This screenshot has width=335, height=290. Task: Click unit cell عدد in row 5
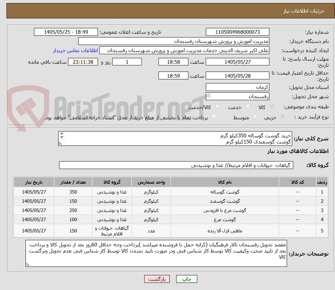(151, 231)
